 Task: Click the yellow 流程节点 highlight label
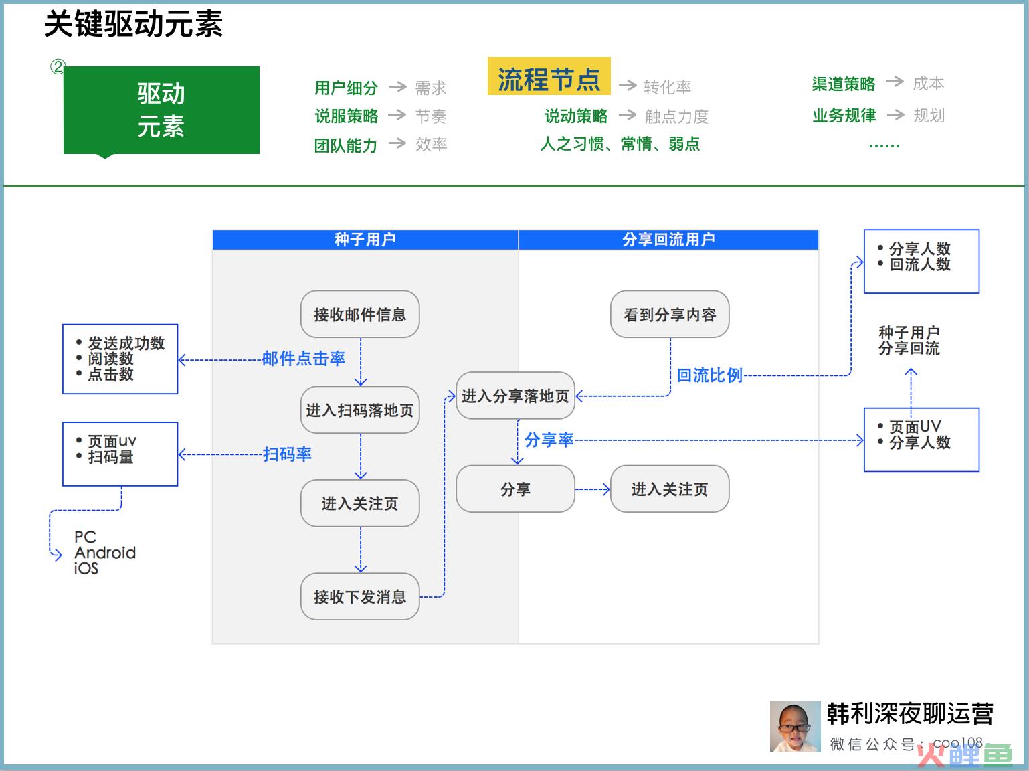point(549,76)
